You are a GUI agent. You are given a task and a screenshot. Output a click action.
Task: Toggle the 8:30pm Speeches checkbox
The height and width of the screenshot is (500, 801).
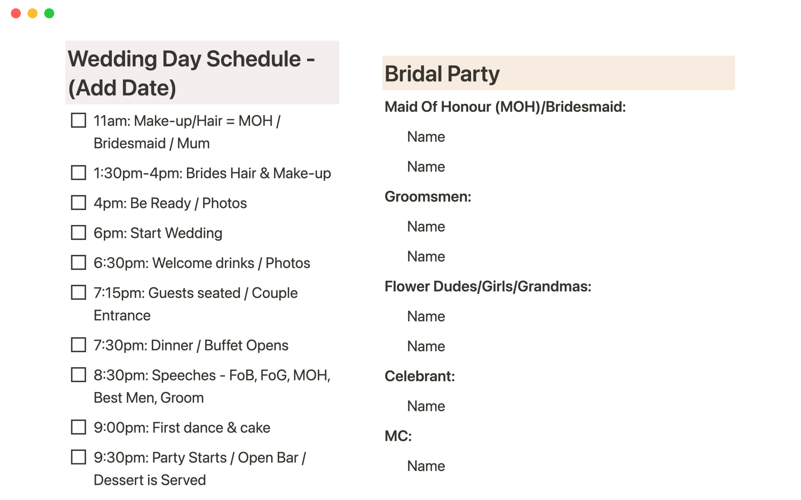78,375
